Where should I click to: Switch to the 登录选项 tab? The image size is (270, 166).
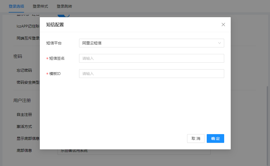tap(16, 6)
